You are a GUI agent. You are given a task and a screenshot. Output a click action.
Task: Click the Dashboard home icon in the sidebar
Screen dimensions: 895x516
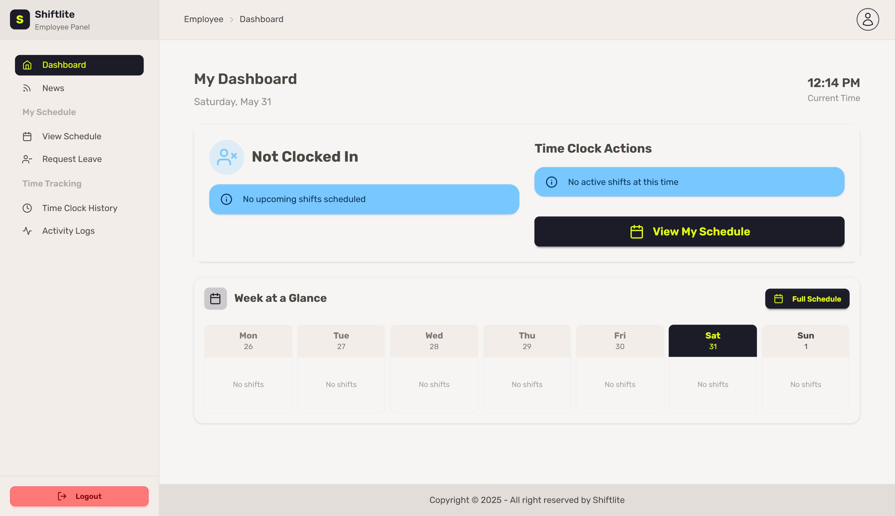pos(27,65)
